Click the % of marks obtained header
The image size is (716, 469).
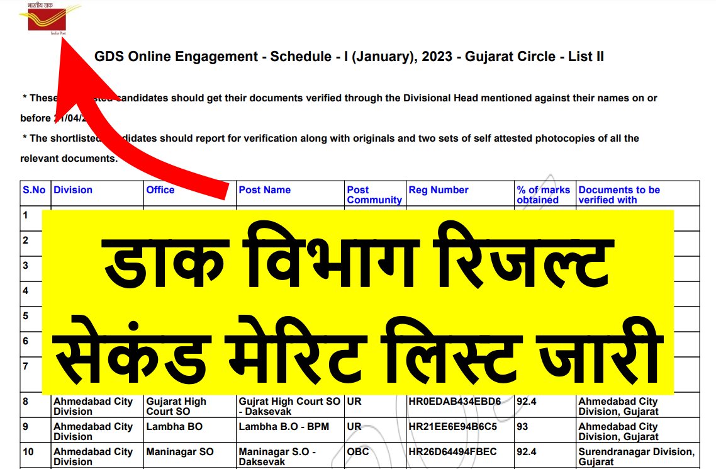coord(544,195)
